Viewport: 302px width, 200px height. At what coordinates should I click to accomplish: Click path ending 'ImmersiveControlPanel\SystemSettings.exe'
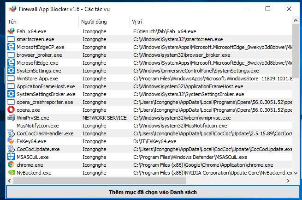[x=196, y=71]
